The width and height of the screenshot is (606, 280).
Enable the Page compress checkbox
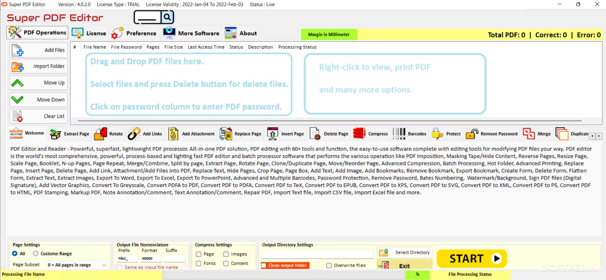click(198, 254)
